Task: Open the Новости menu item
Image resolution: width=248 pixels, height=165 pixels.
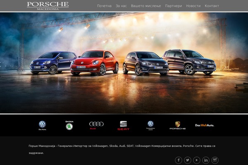Action: tap(193, 6)
